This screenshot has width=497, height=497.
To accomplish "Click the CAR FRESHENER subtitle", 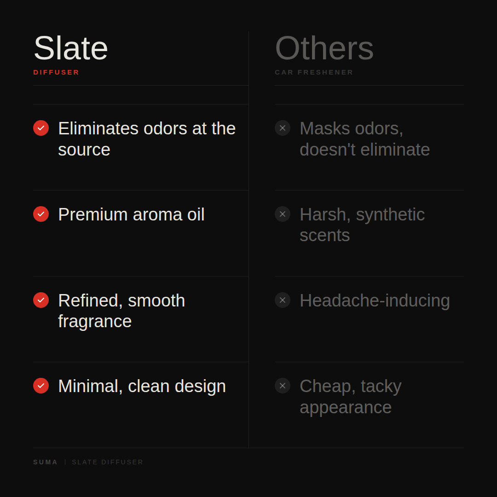I will 314,72.
